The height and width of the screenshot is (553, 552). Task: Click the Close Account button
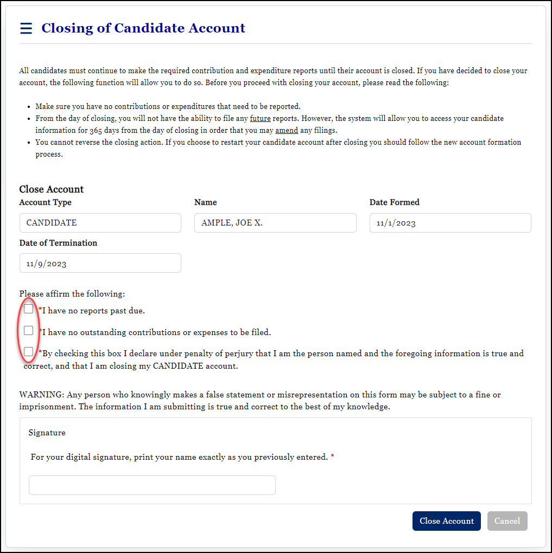446,520
